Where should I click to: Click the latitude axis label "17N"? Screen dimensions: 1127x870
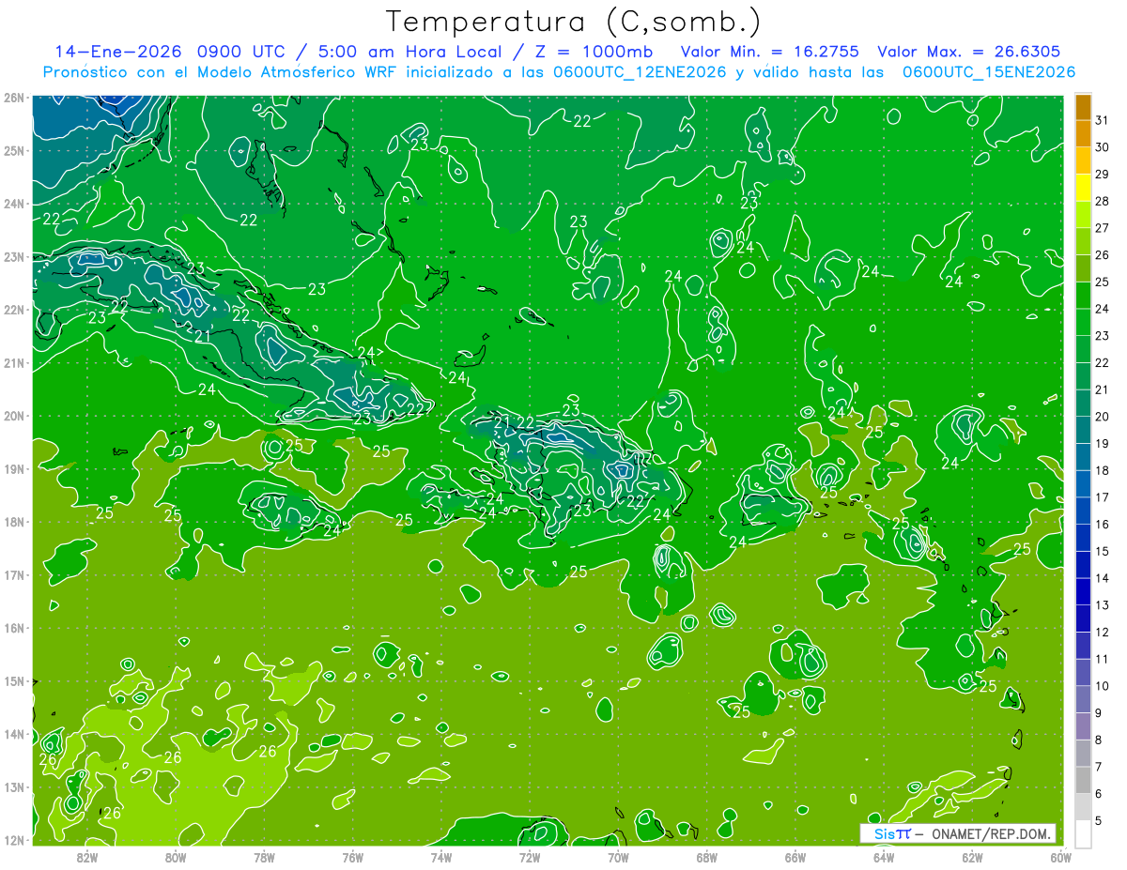tap(14, 575)
